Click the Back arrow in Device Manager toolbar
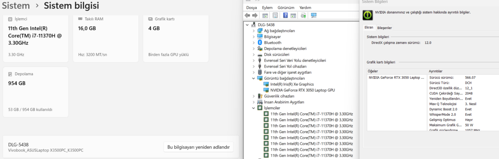Screen dimensions: 499x159 click(248, 15)
